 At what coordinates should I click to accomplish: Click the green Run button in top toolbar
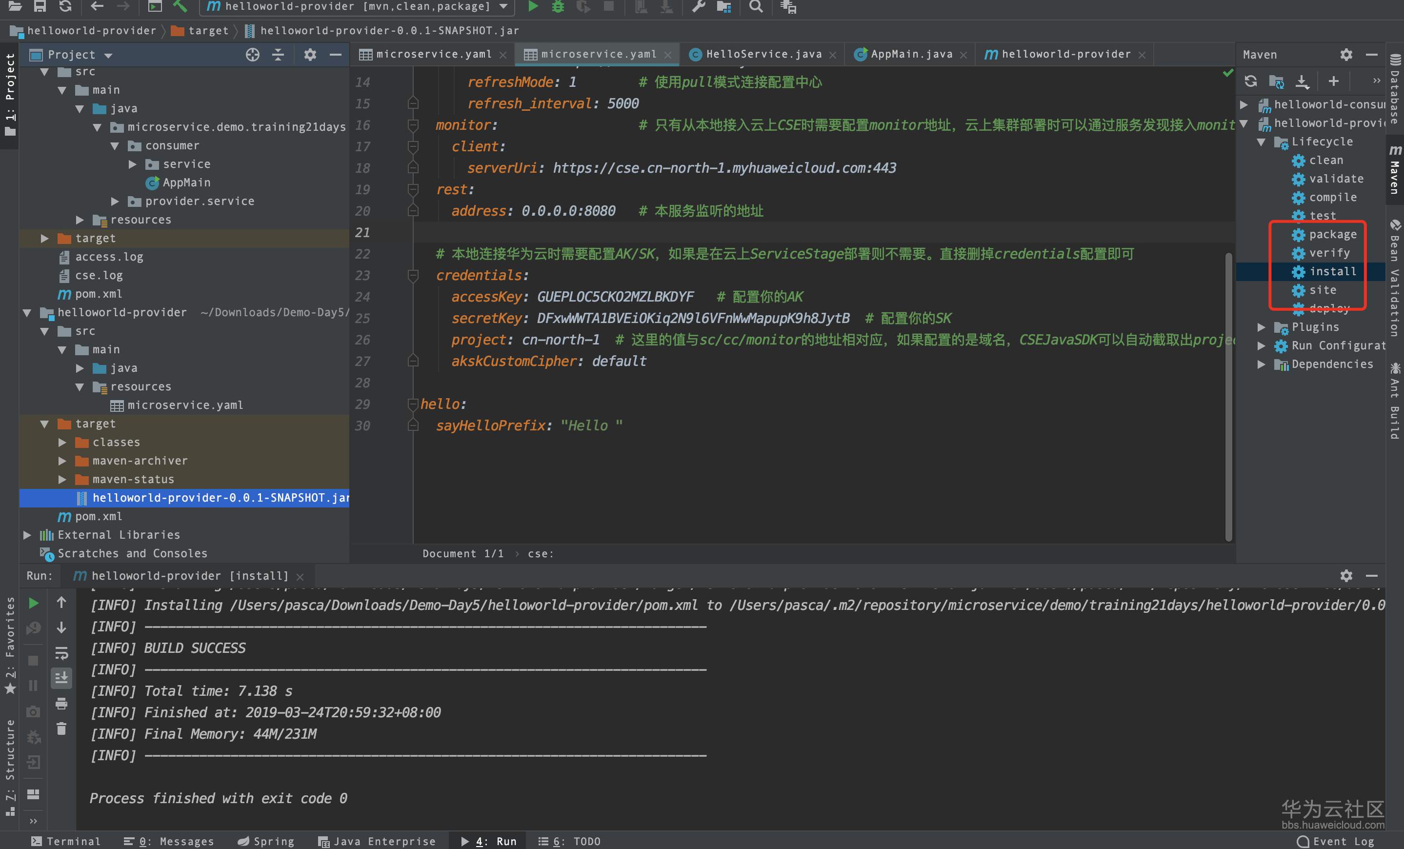(x=533, y=6)
